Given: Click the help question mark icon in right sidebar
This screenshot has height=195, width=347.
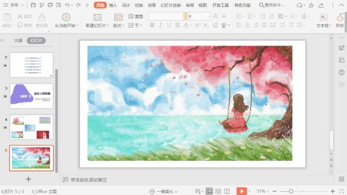Looking at the screenshot, I should [342, 72].
